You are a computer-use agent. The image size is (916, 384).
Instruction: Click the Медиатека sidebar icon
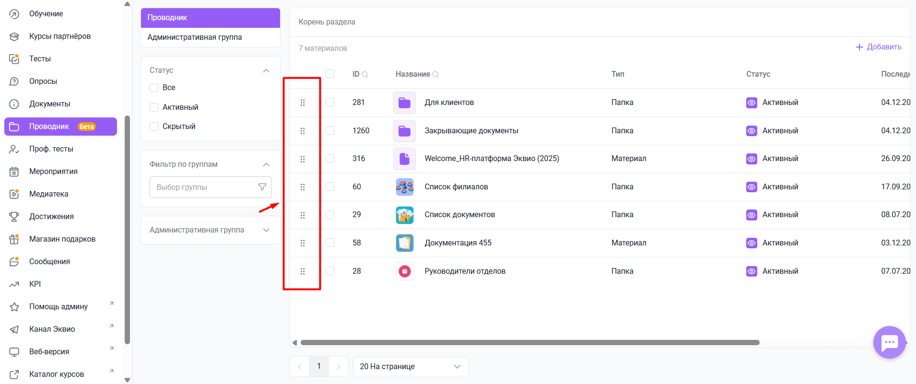[x=14, y=194]
